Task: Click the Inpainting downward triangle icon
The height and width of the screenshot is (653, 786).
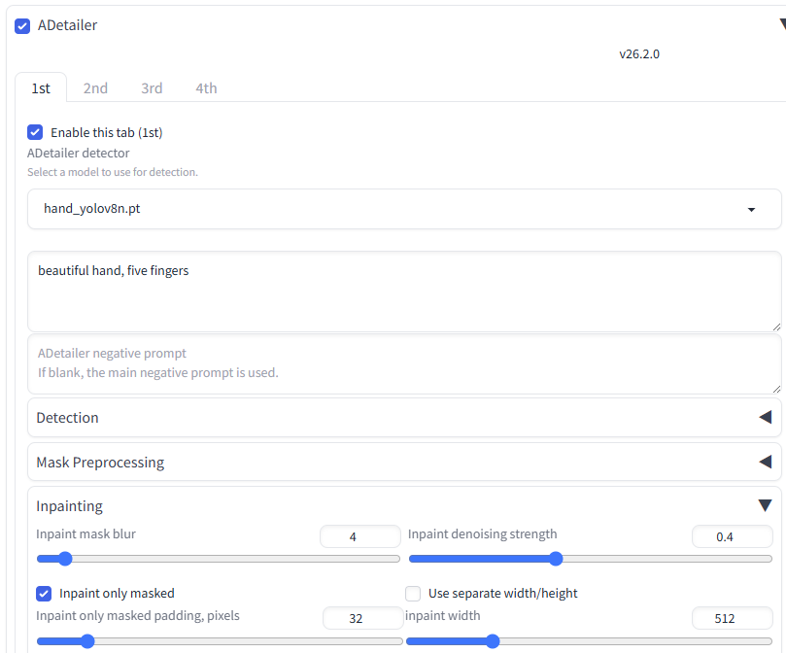Action: [x=765, y=505]
